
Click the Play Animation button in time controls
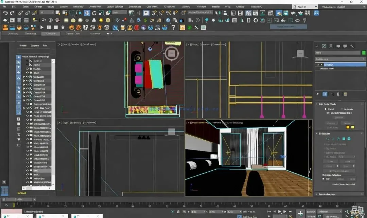tap(279, 212)
